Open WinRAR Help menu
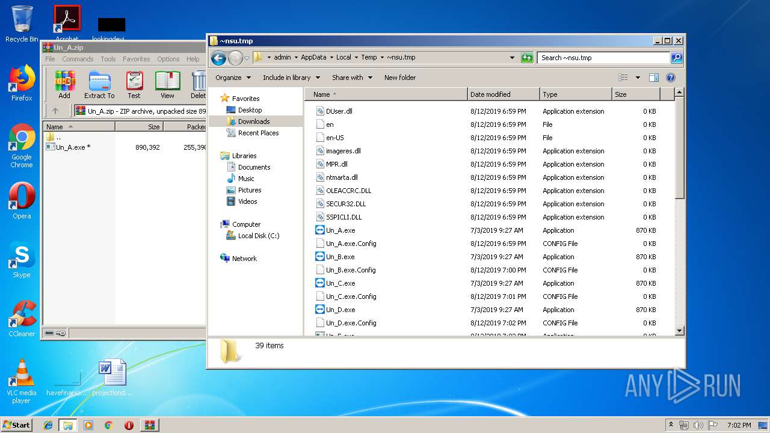Screen dimensions: 770x433 [x=192, y=59]
